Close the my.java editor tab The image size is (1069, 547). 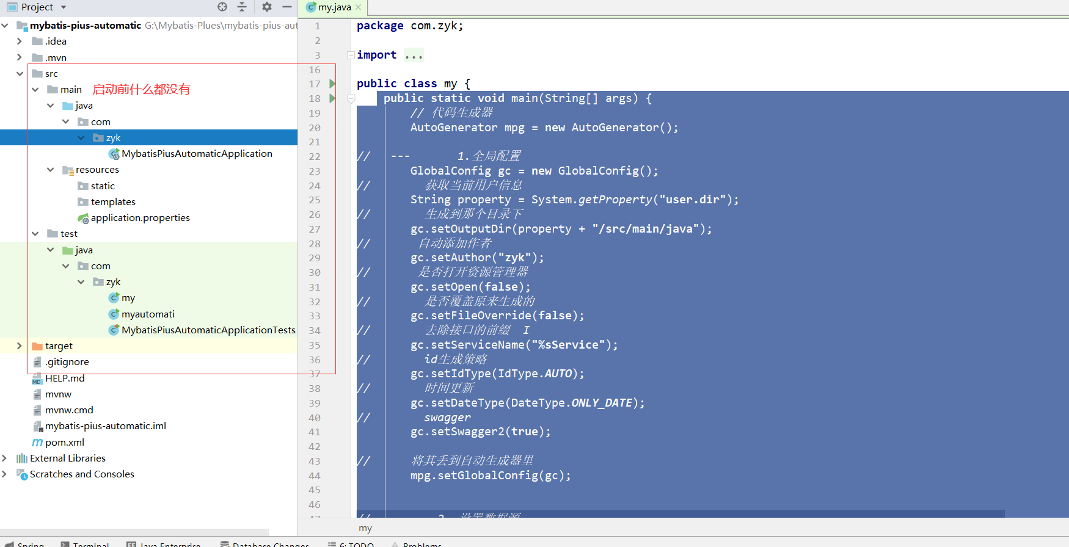tap(358, 7)
